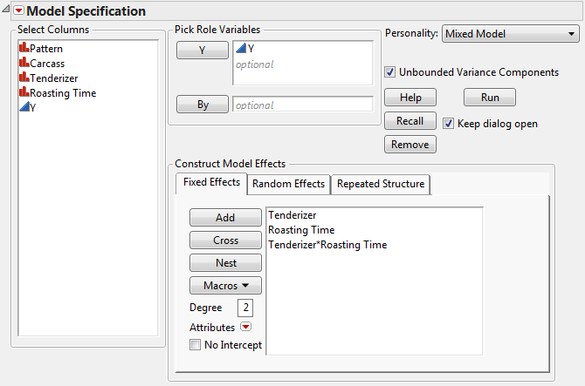Toggle Unbounded Variance Components checkbox
The height and width of the screenshot is (386, 585).
tap(390, 72)
